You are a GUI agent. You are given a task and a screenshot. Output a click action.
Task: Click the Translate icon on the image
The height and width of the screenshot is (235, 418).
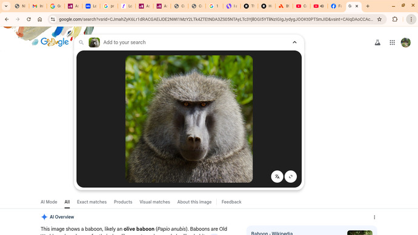277,176
